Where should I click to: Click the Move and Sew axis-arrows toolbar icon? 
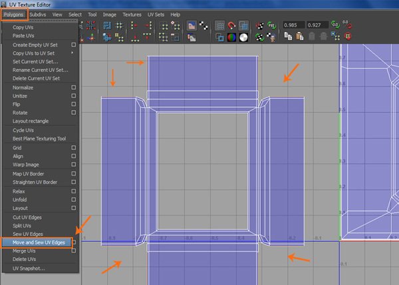pyautogui.click(x=91, y=37)
